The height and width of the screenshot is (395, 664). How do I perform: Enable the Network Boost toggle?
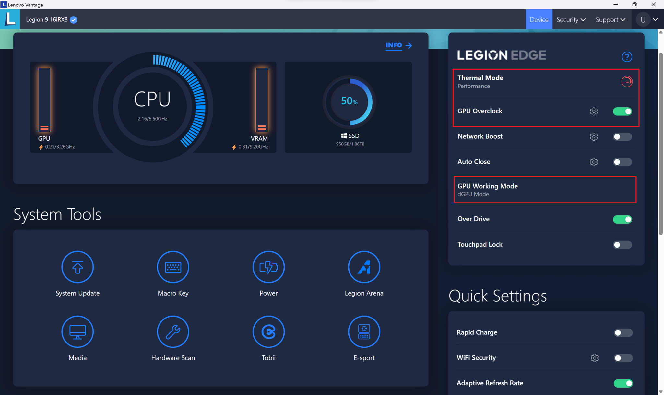tap(622, 137)
